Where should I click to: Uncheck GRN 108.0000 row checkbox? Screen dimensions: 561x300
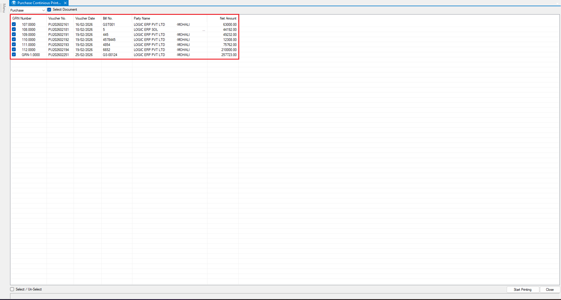[14, 30]
